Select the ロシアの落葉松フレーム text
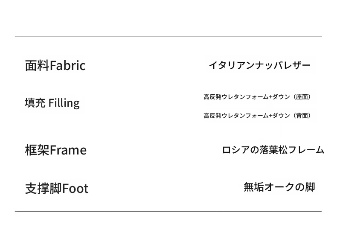 point(273,150)
